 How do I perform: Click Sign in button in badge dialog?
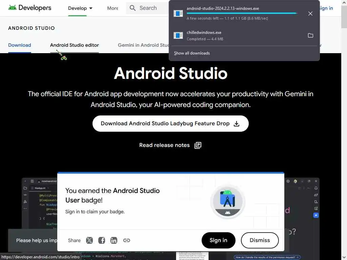219,240
